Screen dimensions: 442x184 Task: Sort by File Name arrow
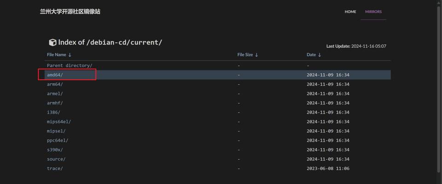70,55
